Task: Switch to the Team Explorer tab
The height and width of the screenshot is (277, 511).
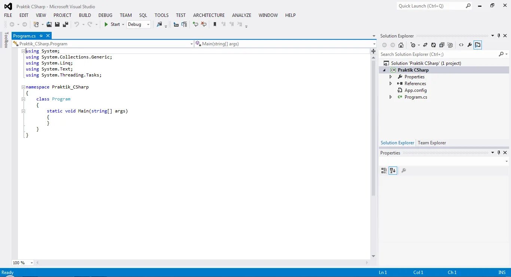Action: click(432, 143)
